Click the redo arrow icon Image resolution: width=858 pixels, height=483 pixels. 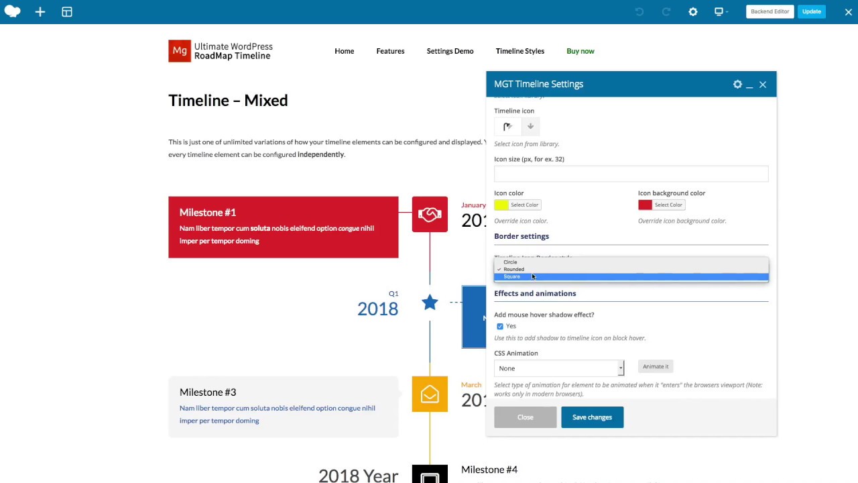tap(666, 11)
